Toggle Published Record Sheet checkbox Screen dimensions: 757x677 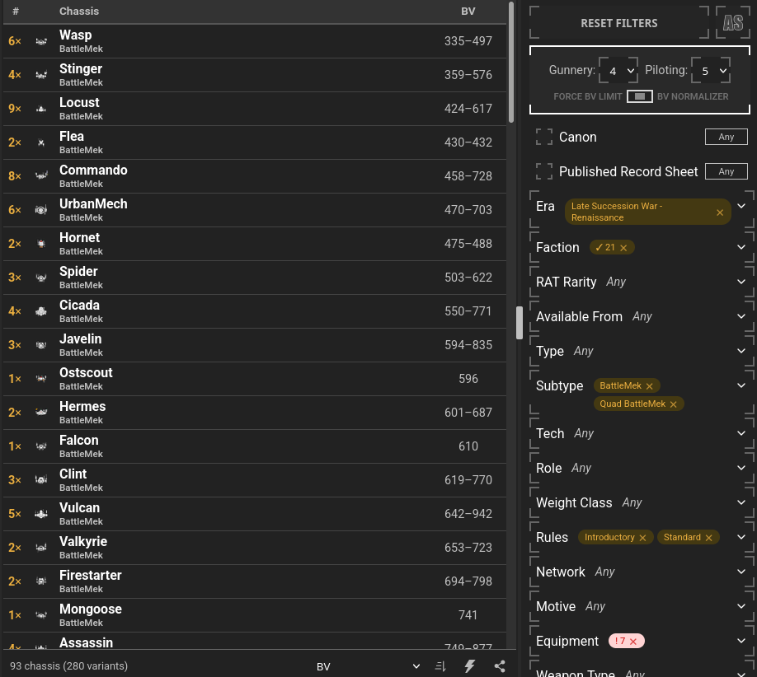pos(544,171)
